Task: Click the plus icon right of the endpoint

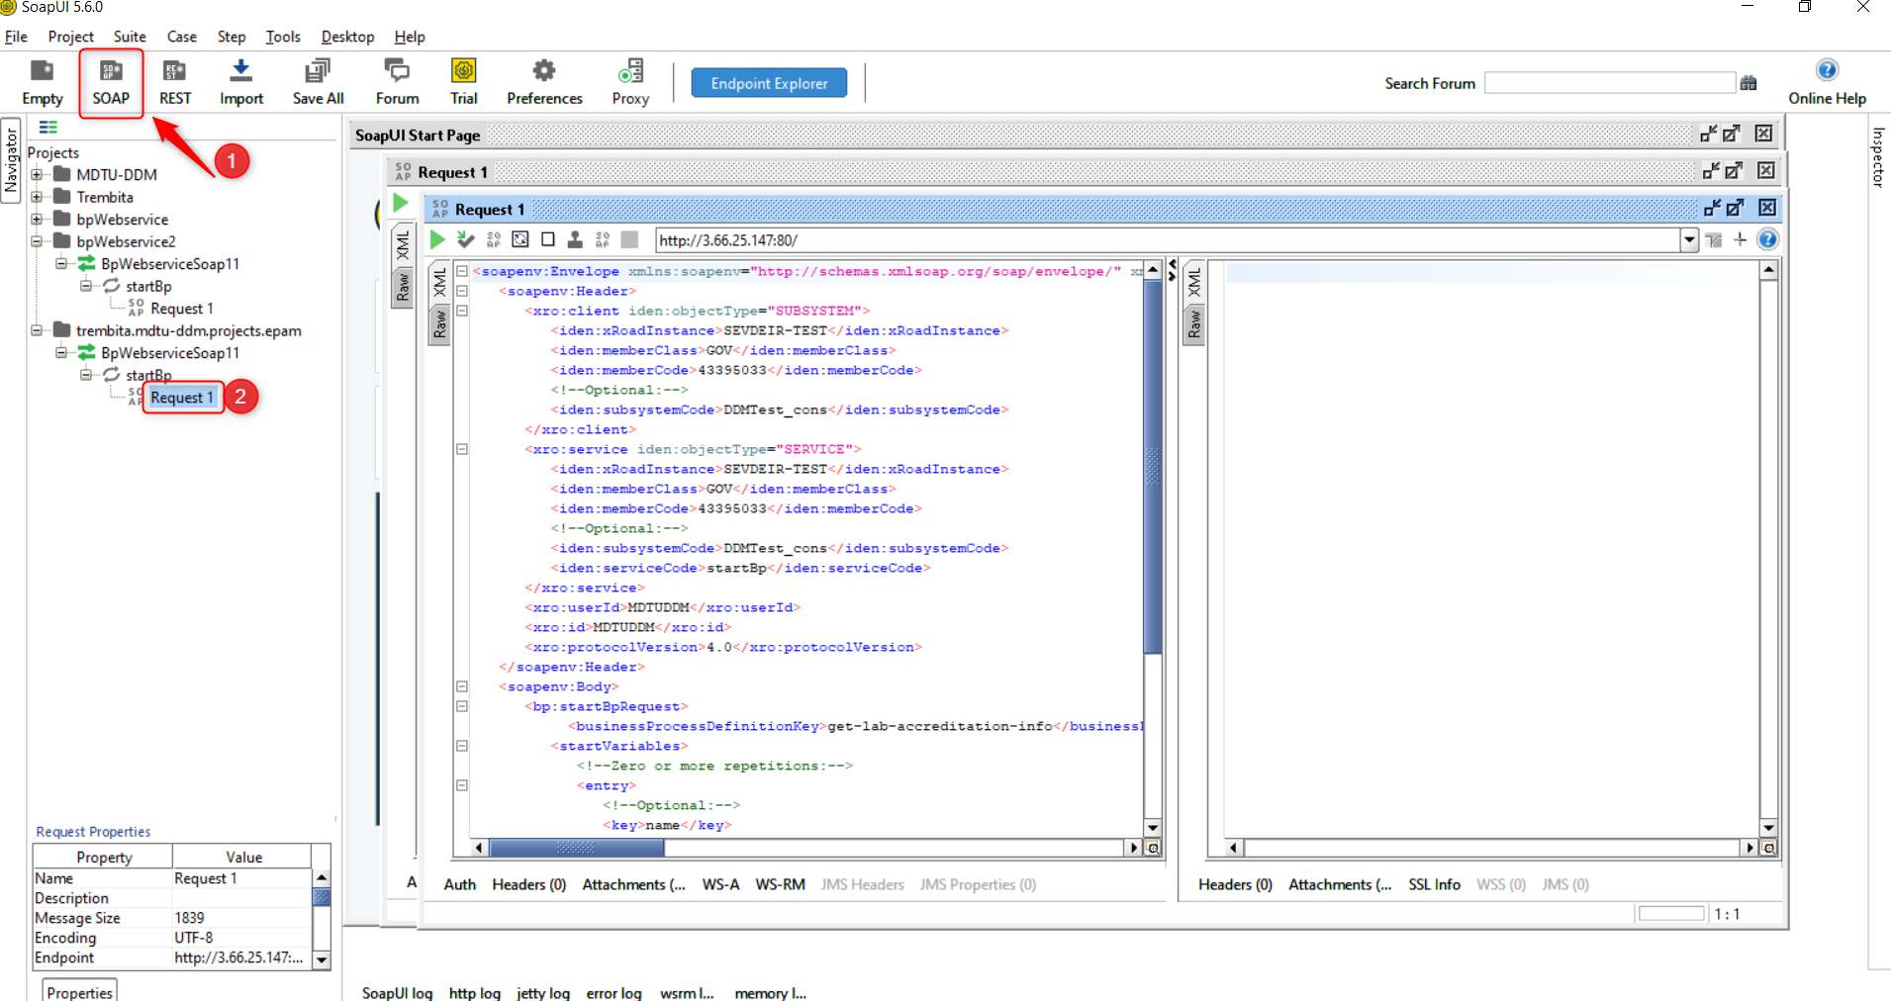Action: coord(1740,239)
